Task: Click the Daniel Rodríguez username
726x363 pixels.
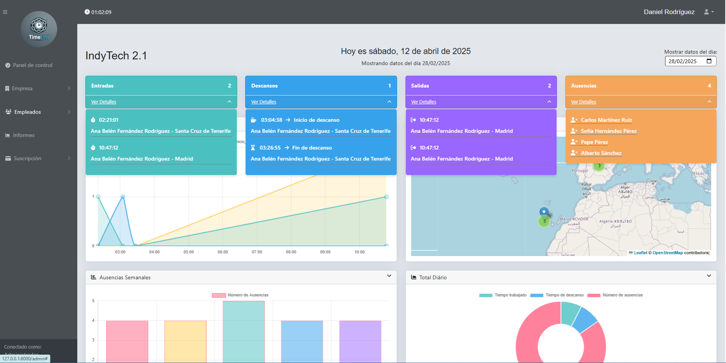Action: tap(669, 12)
